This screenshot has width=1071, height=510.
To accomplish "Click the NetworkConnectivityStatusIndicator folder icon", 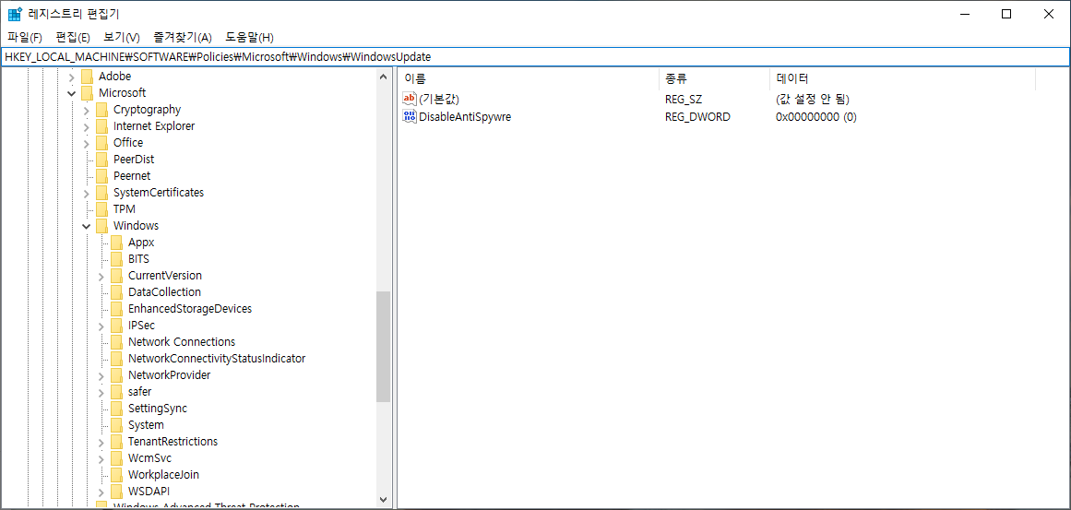I will (117, 359).
